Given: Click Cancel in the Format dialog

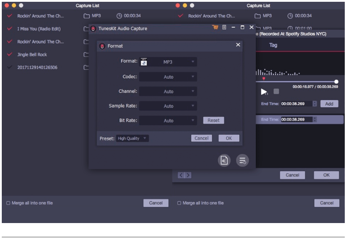Looking at the screenshot, I should tap(201, 138).
